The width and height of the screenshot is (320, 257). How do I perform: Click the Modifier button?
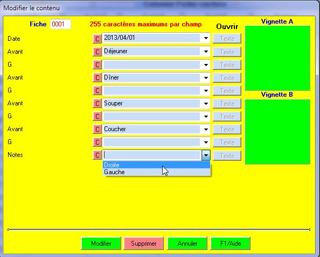click(101, 244)
